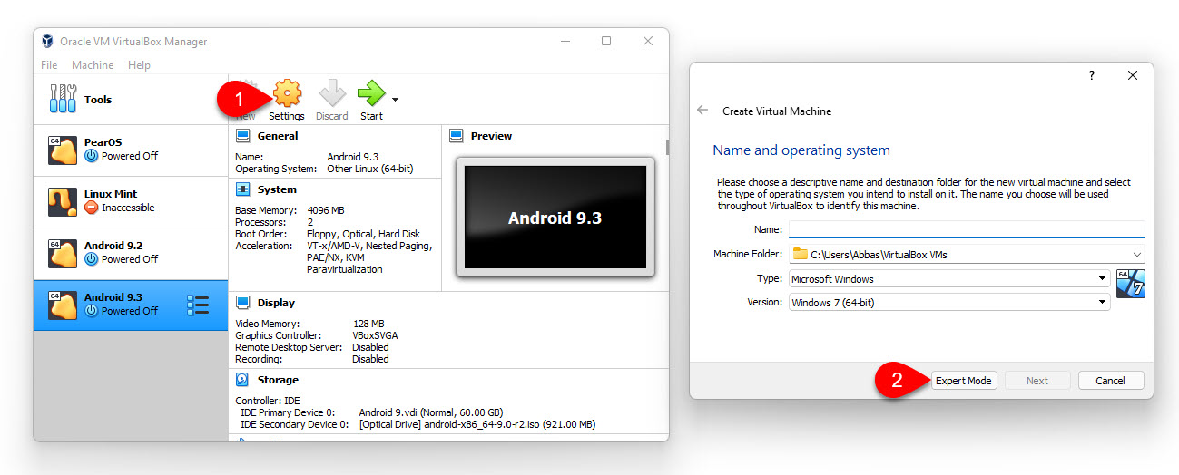Open Android 9.3 machine tools menu icon
This screenshot has height=475, width=1179.
point(197,305)
